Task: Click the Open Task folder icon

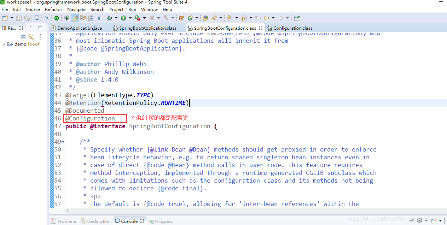Action: point(205,18)
